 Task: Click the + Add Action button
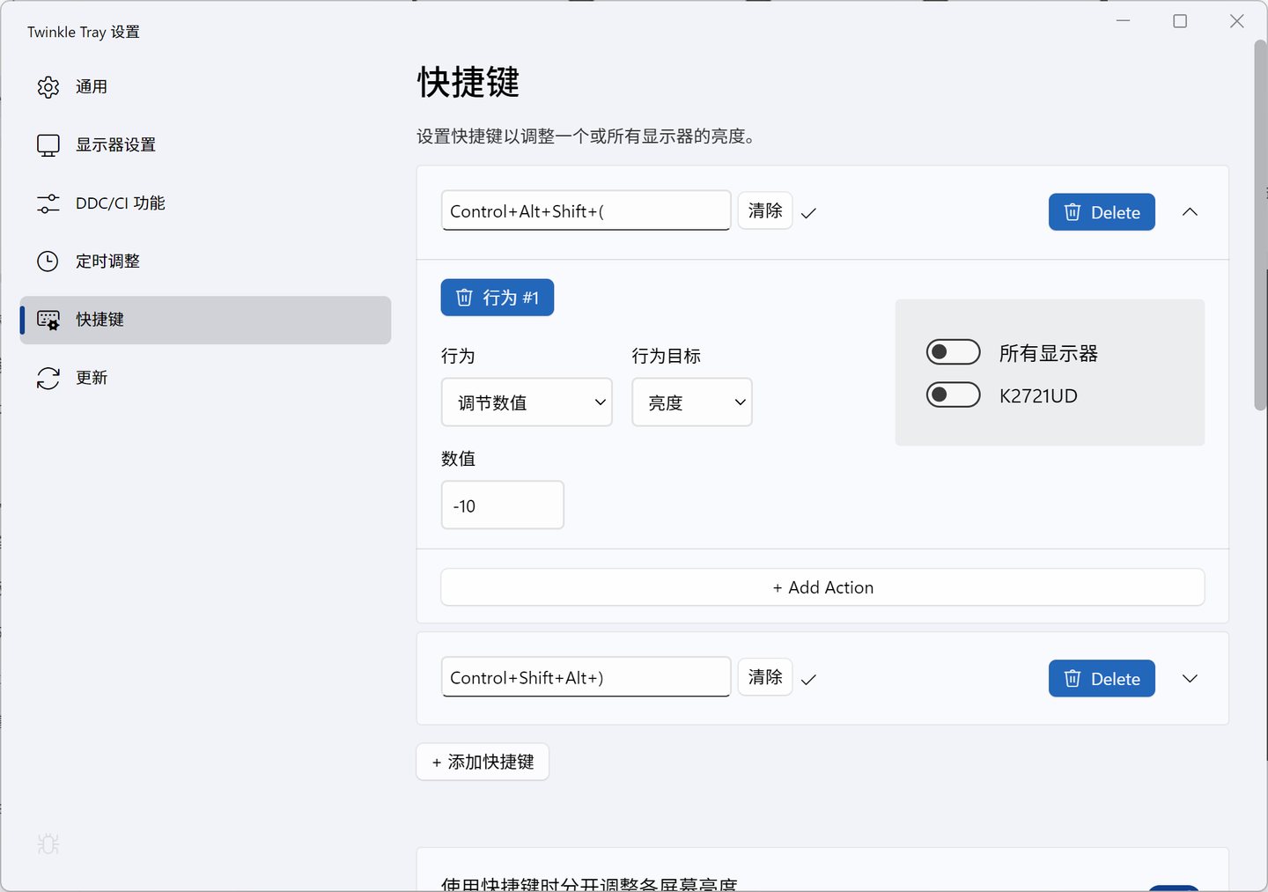[822, 586]
